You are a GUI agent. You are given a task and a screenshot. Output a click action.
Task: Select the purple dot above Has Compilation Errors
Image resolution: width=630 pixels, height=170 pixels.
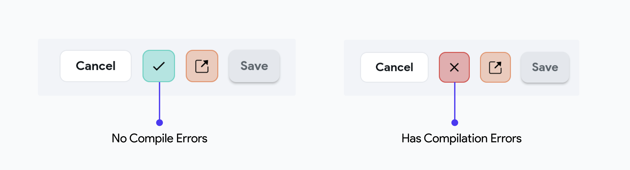pos(455,123)
